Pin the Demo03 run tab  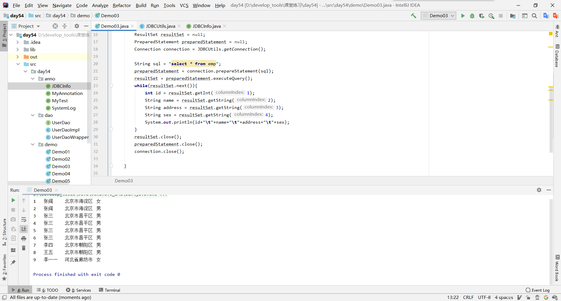coord(13,262)
